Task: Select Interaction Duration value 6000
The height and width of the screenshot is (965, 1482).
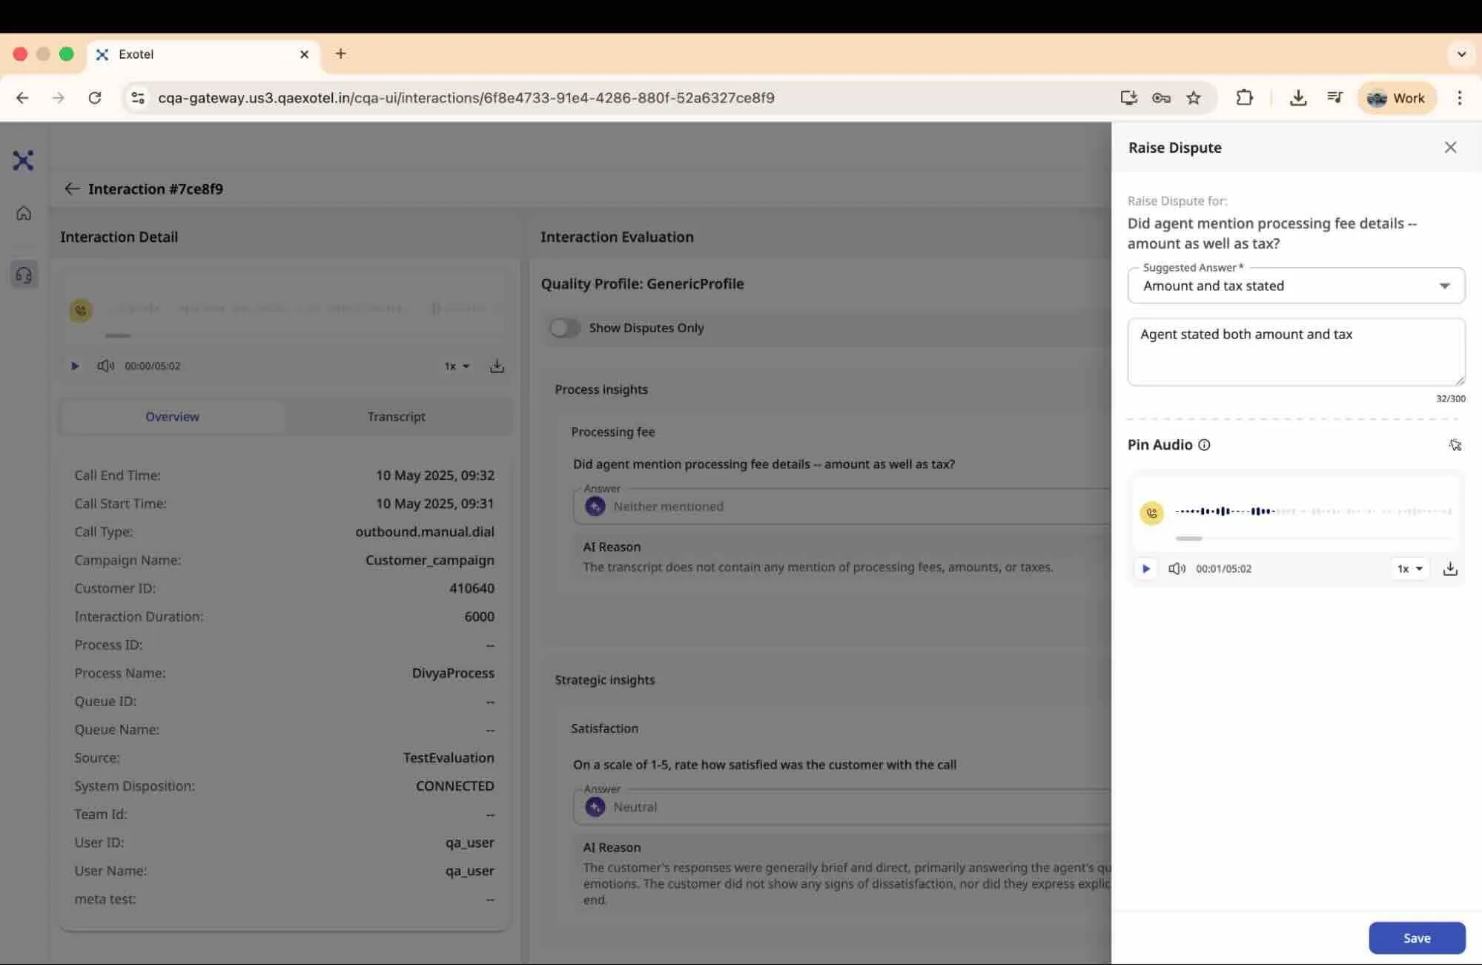Action: coord(479,616)
